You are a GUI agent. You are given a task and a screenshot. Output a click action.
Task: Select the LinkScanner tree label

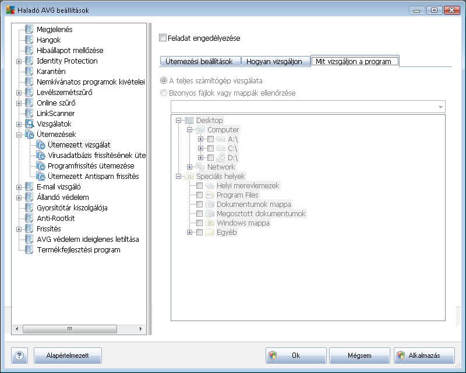(x=55, y=113)
